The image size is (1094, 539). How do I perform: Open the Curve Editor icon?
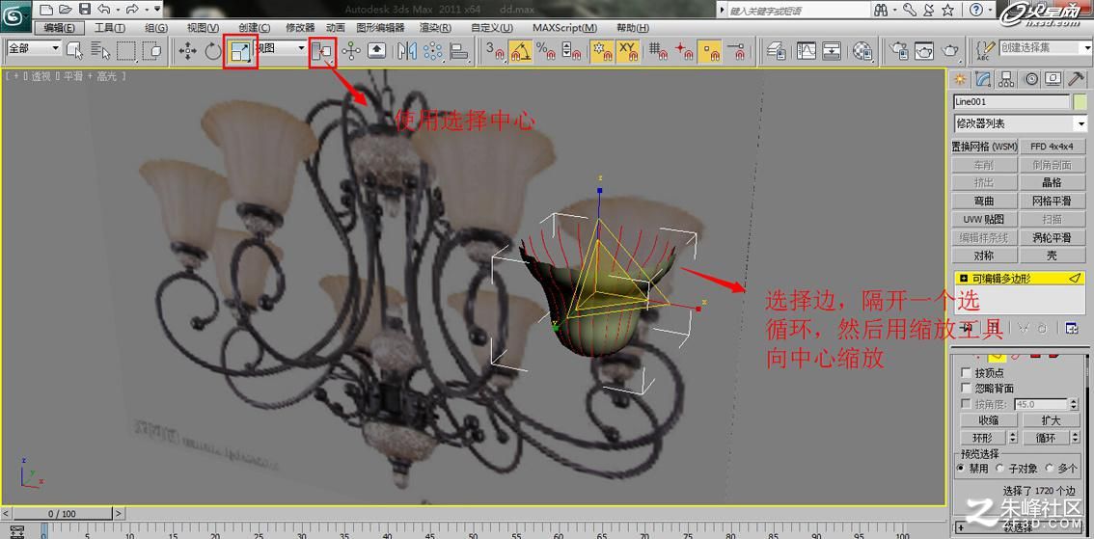807,50
